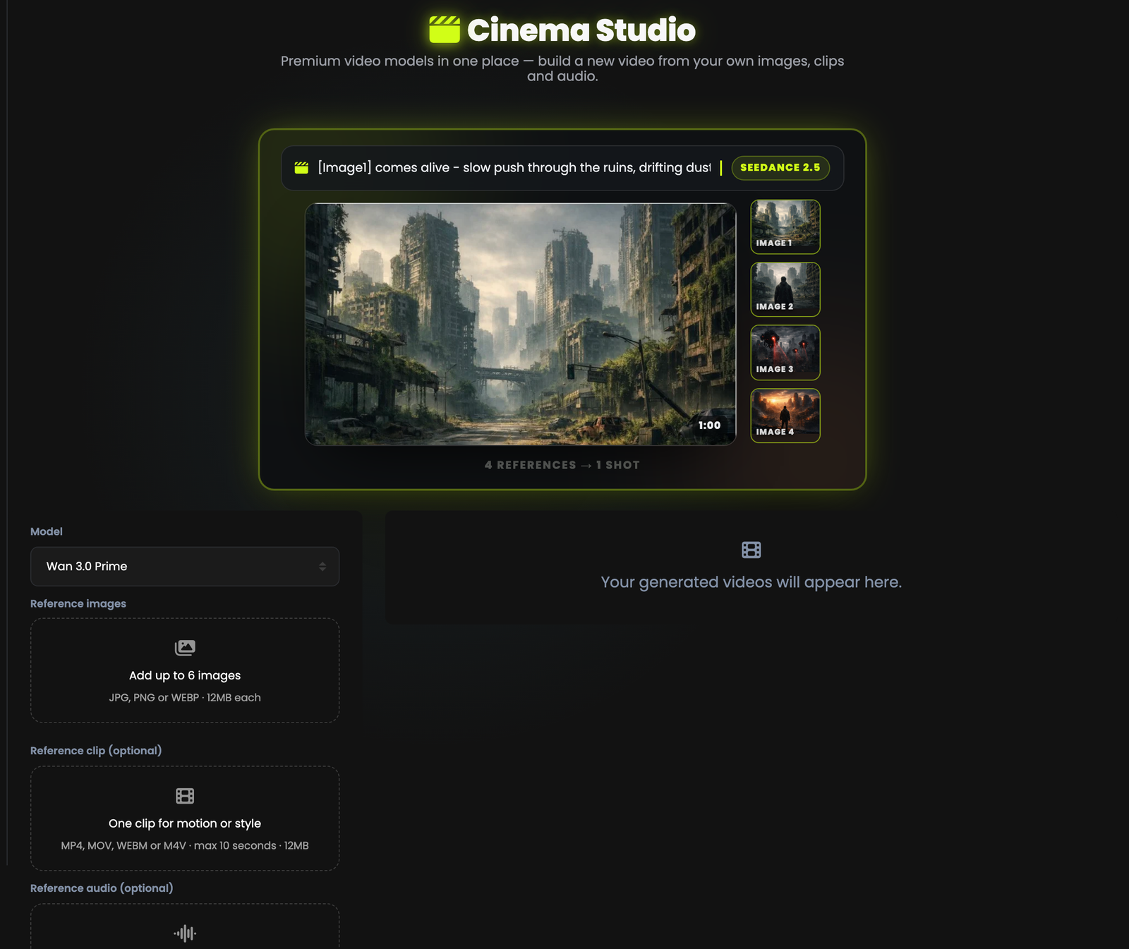Click the image stack icon in reference images box

coord(185,647)
